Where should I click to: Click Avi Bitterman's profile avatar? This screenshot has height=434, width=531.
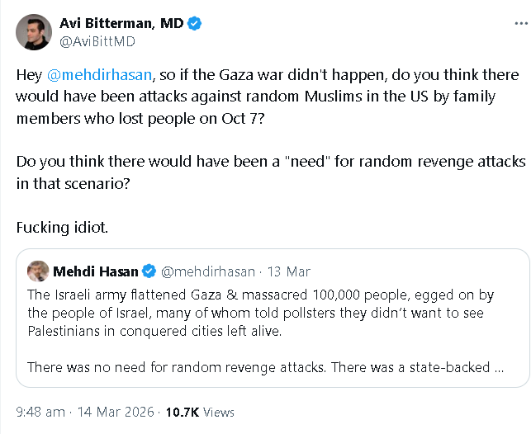(34, 32)
